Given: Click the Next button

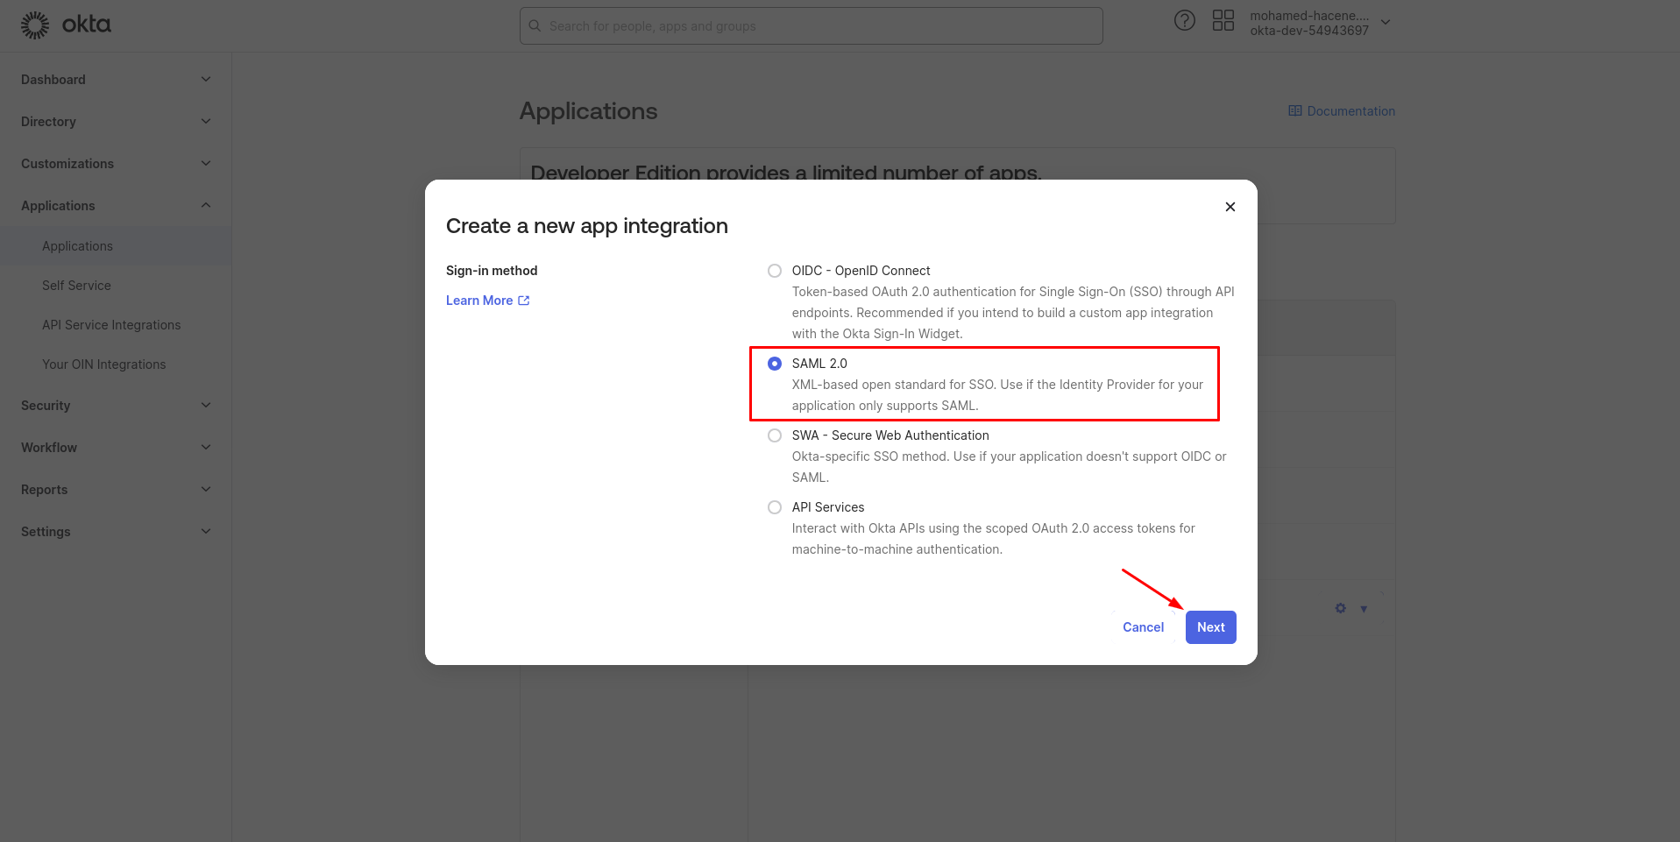Looking at the screenshot, I should pyautogui.click(x=1210, y=627).
